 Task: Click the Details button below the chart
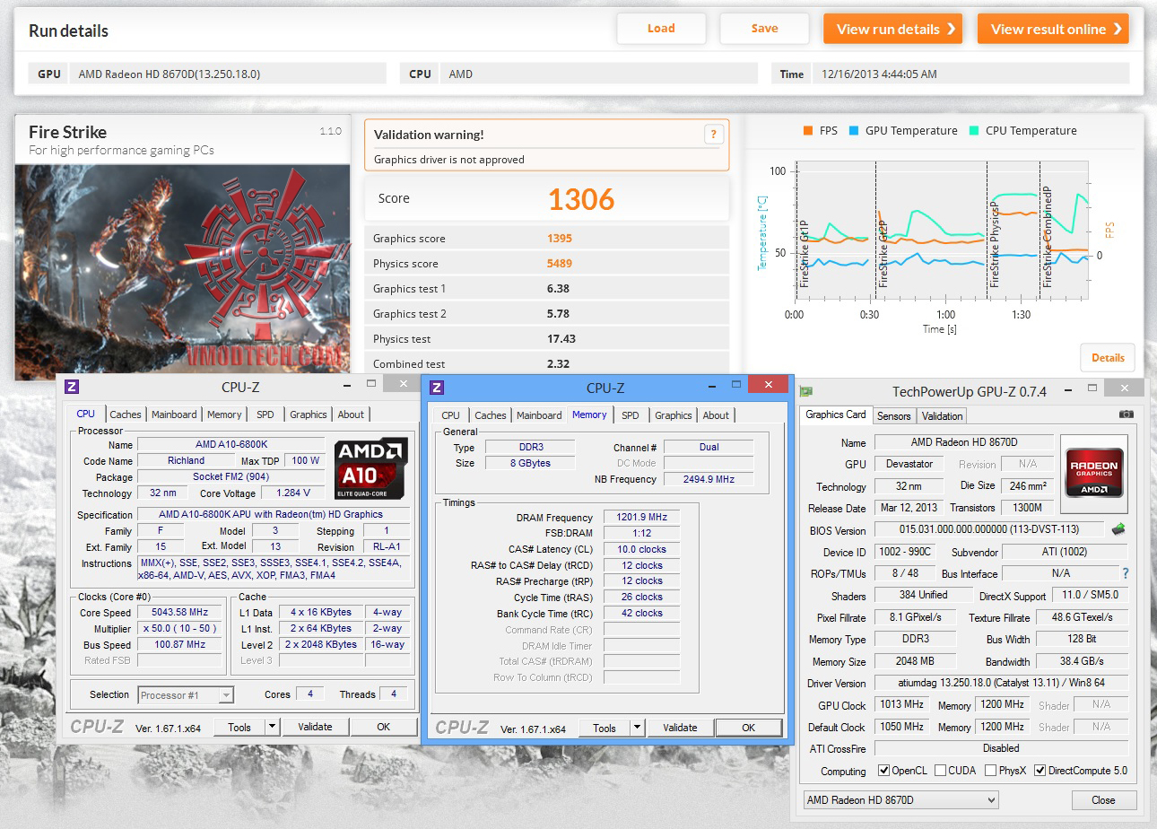(x=1108, y=358)
